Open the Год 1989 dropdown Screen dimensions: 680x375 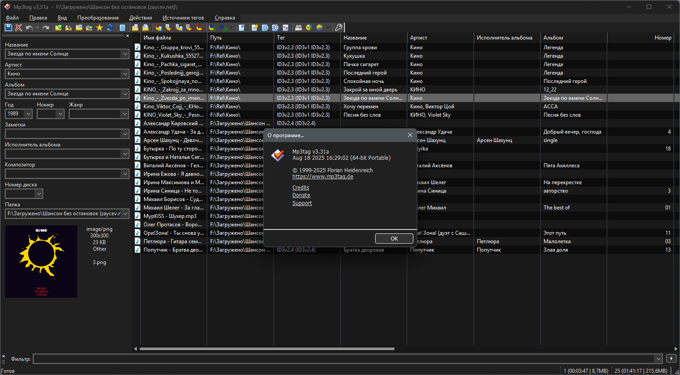(28, 114)
